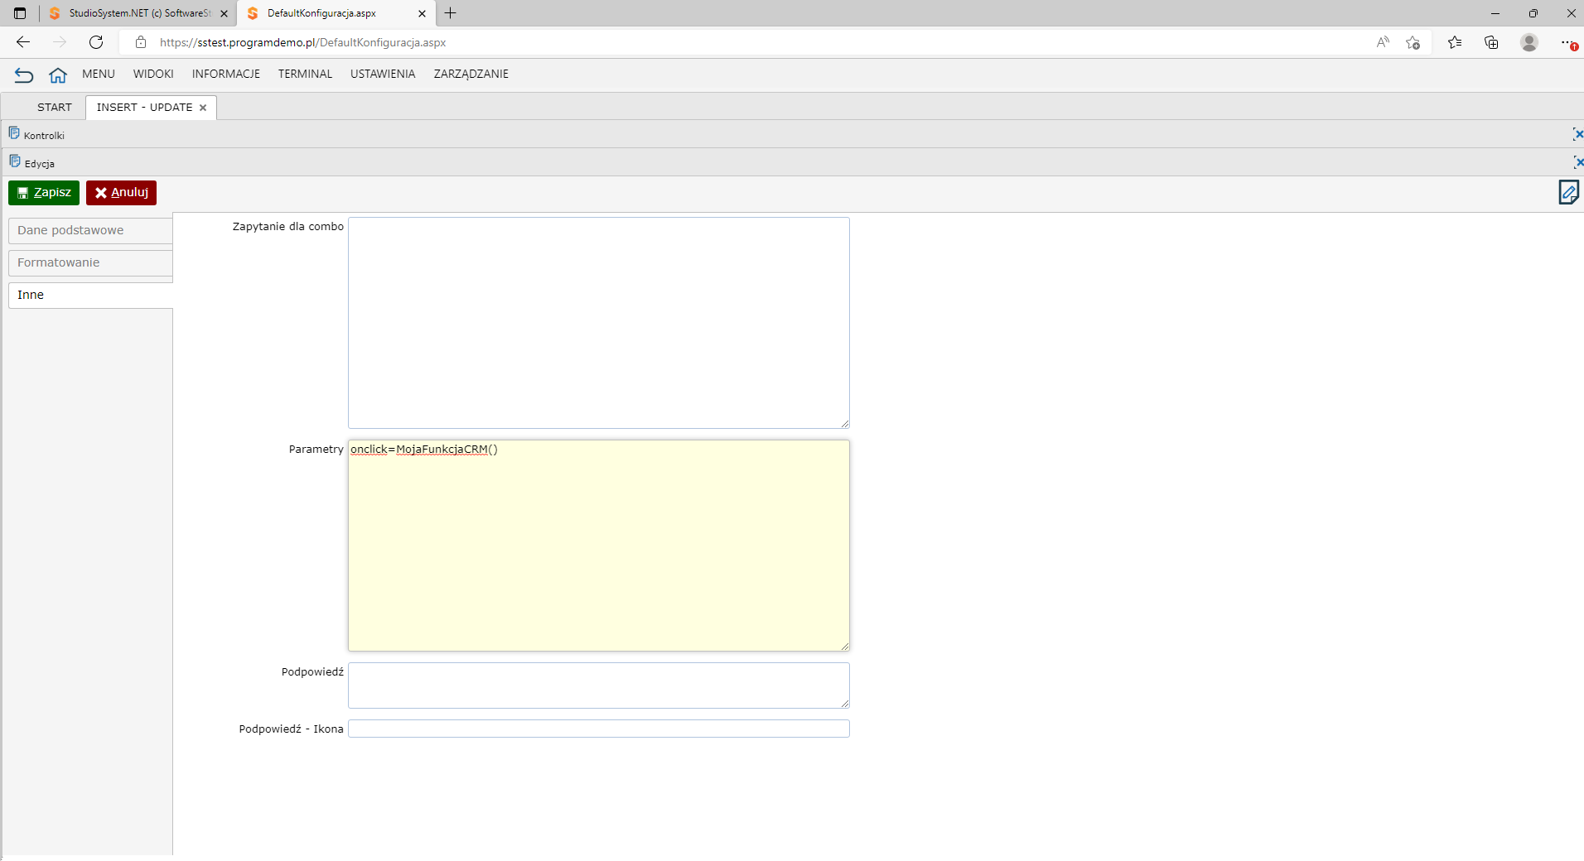Open the TERMINAL menu

(305, 74)
